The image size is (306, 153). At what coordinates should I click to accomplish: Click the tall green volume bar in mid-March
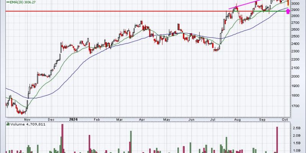[x=131, y=142]
